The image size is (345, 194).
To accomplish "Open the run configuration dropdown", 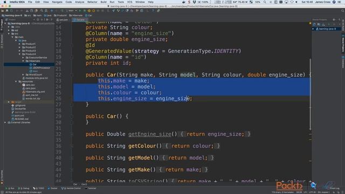I will (x=72, y=11).
